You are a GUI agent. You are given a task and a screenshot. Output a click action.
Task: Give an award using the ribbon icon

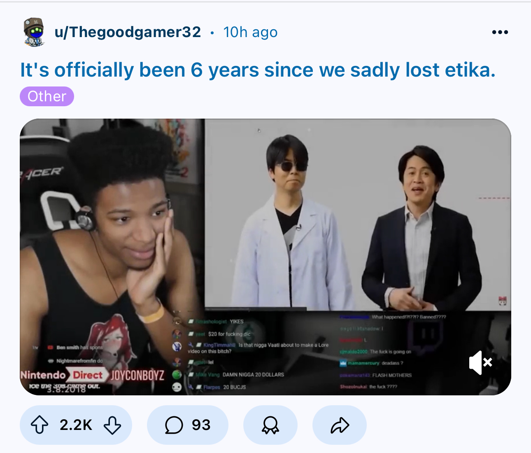270,425
